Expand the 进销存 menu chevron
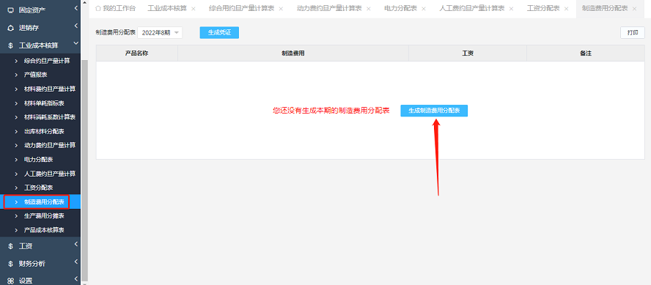Image resolution: width=651 pixels, height=285 pixels. 76,26
